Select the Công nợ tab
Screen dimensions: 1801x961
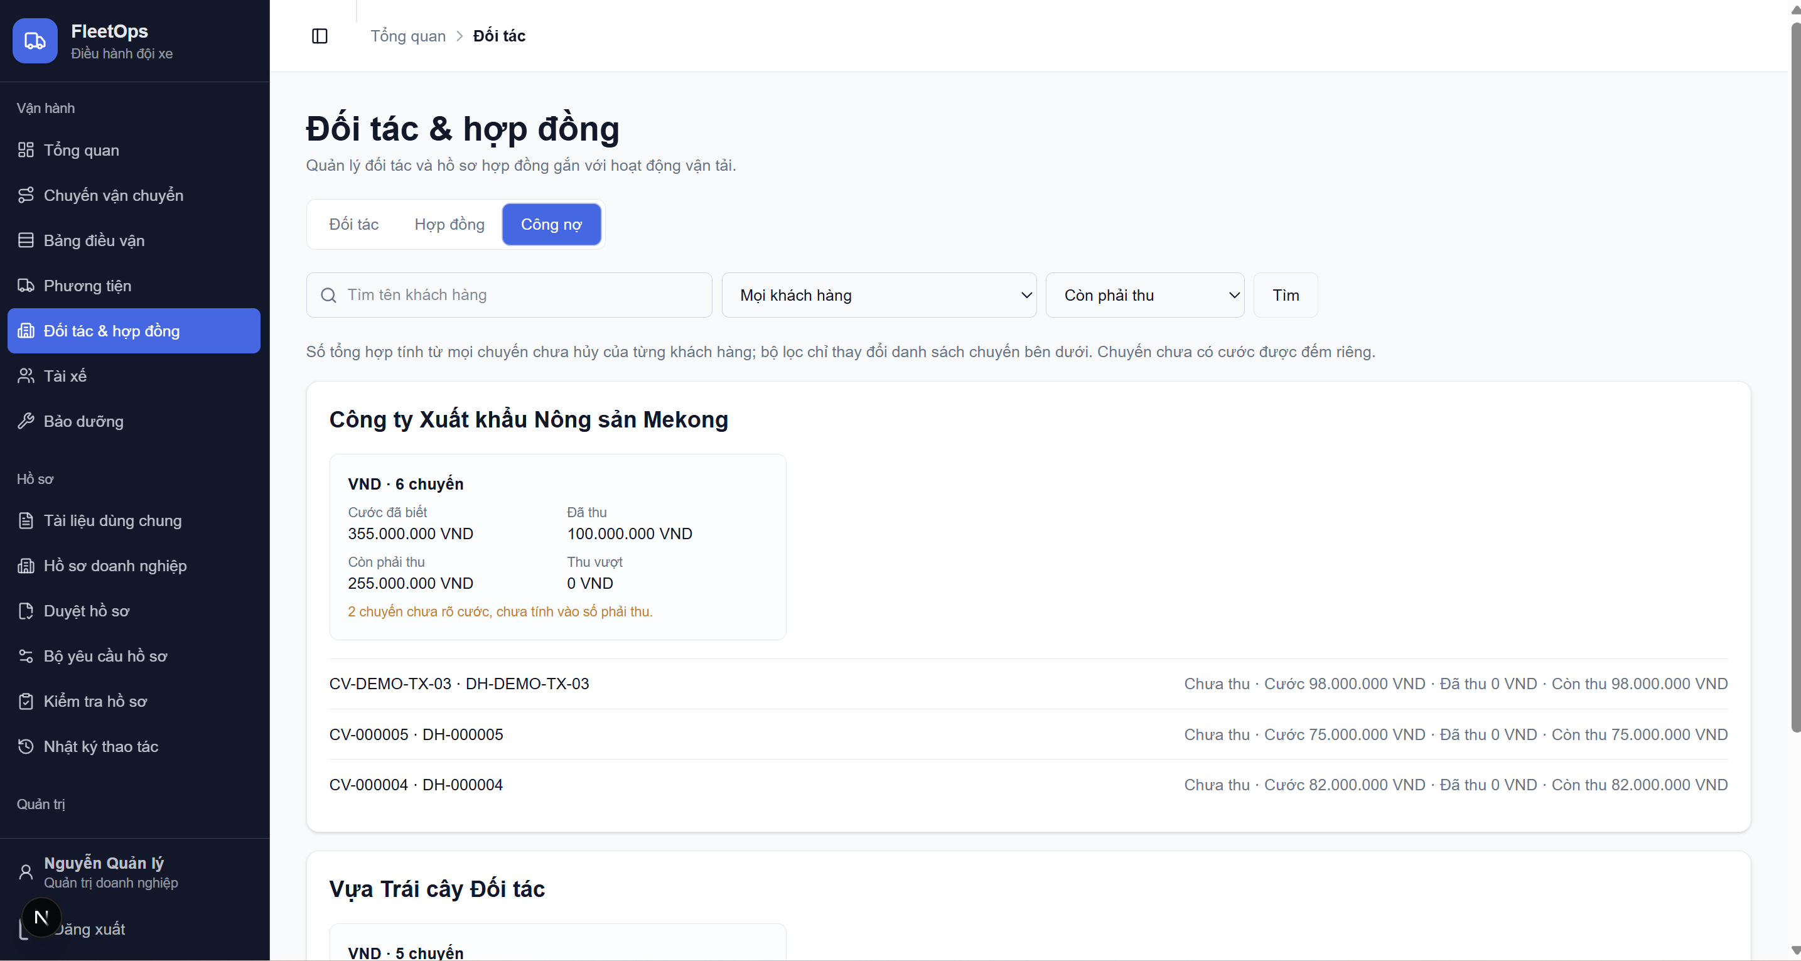click(x=552, y=224)
